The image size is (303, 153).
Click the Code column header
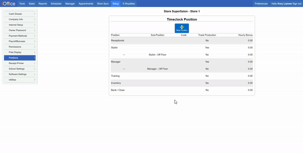point(184,35)
